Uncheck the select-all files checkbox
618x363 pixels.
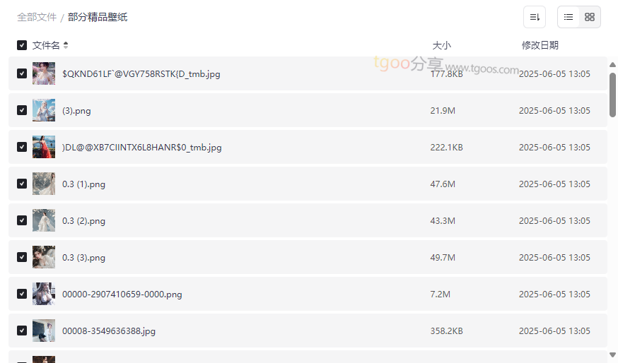[x=22, y=45]
